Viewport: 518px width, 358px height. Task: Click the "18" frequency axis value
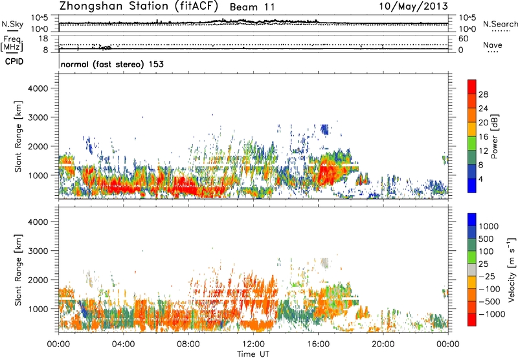pos(43,39)
